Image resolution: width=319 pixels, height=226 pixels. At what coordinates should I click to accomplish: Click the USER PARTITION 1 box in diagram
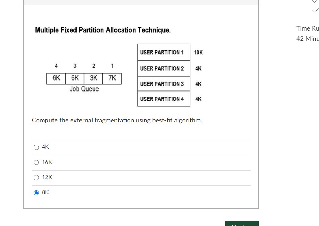click(164, 52)
